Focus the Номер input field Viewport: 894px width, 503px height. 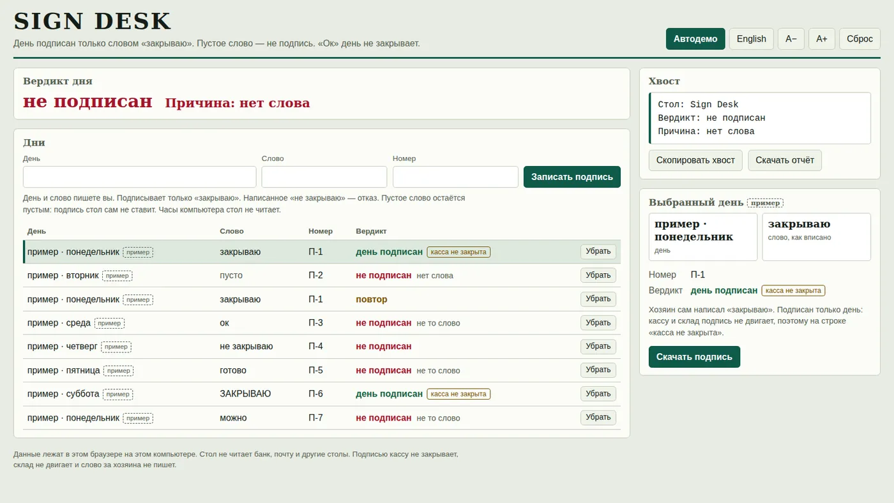click(455, 177)
